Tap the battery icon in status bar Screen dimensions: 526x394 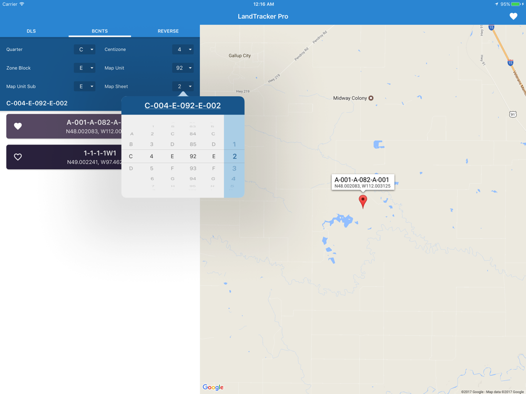click(515, 4)
